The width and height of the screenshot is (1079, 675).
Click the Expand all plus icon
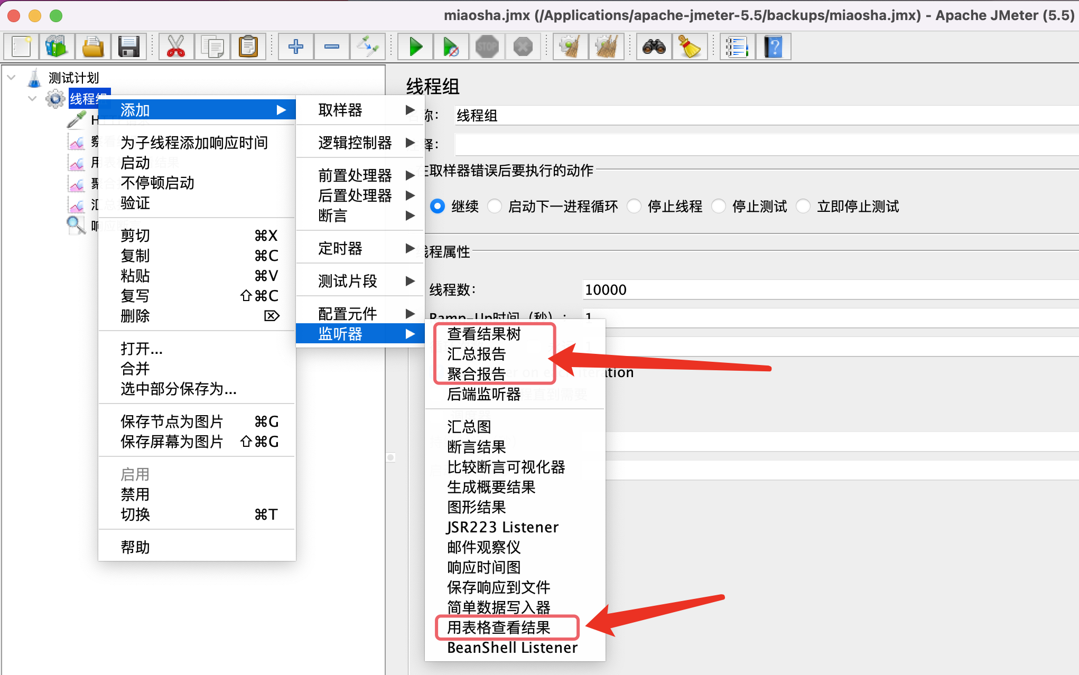295,47
